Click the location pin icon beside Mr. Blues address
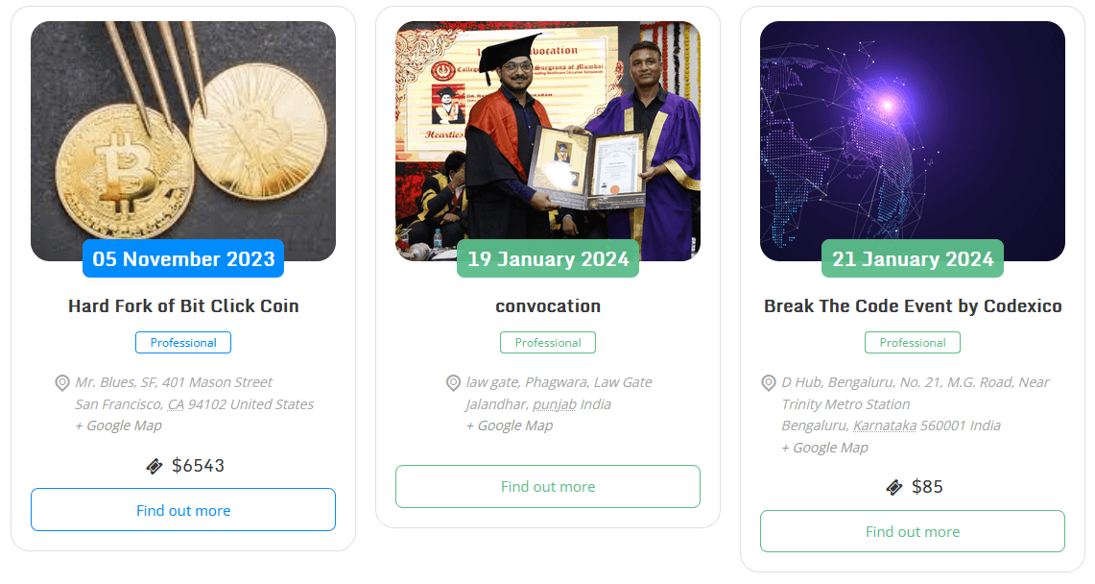Viewport: 1095px width, 584px height. point(62,383)
